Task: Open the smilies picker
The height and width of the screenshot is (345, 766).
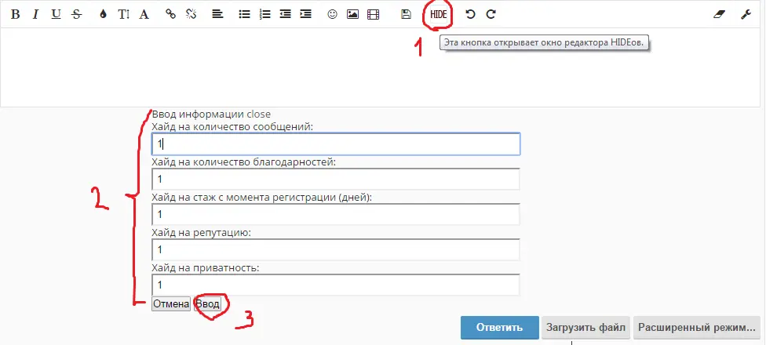Action: click(332, 14)
